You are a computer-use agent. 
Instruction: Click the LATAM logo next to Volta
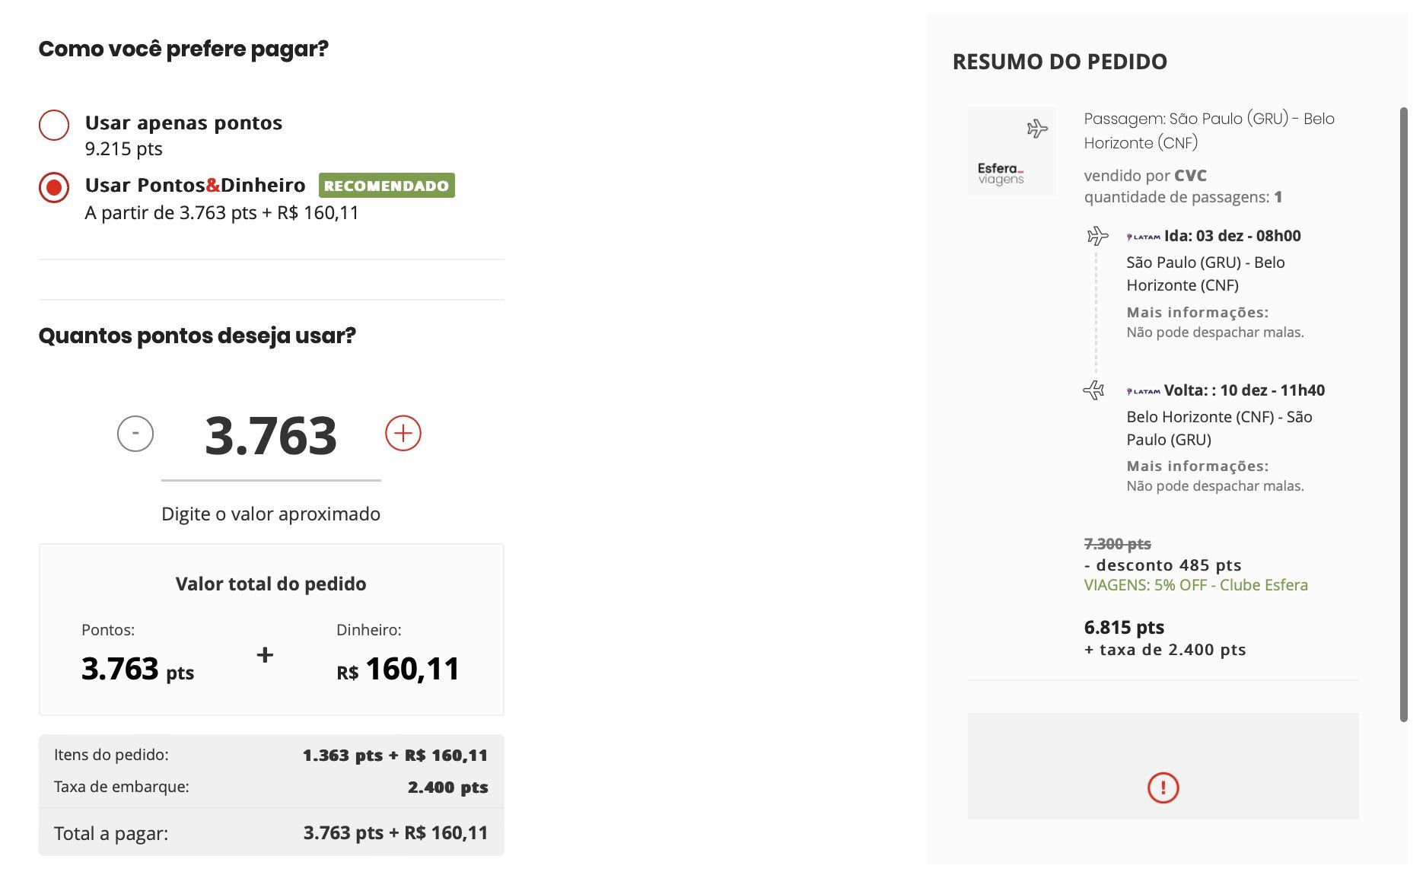click(1143, 392)
